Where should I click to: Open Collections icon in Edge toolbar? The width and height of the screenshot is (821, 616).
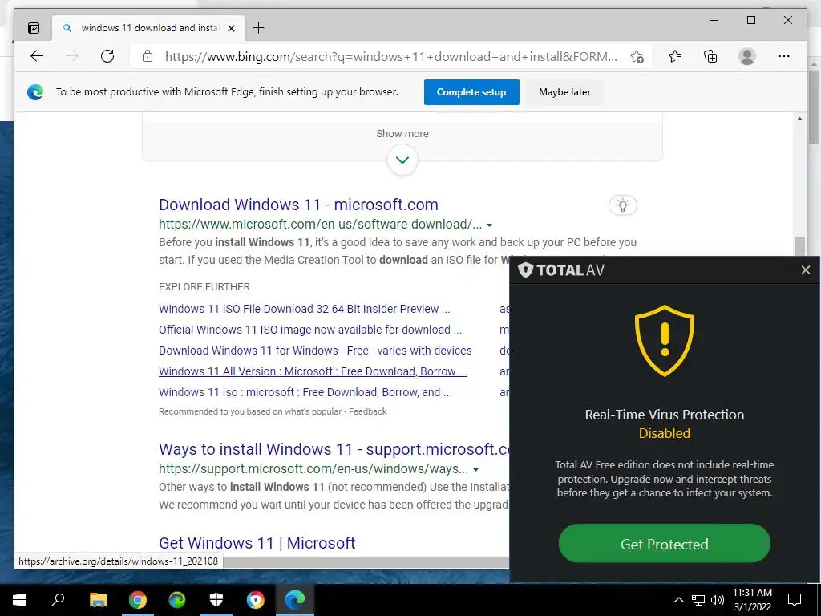point(710,56)
